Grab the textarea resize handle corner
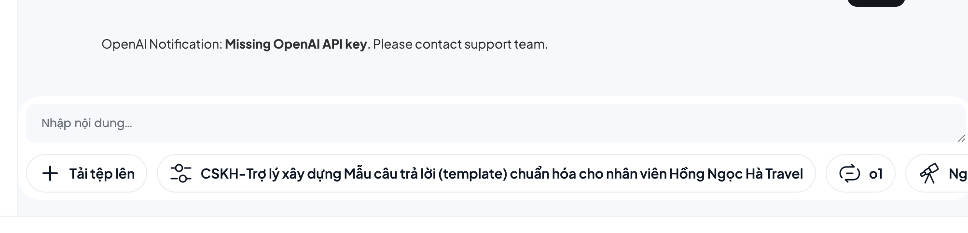968x233 pixels. point(961,138)
